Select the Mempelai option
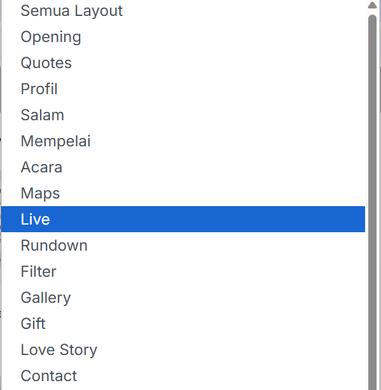Viewport: 381px width, 390px height. point(183,141)
